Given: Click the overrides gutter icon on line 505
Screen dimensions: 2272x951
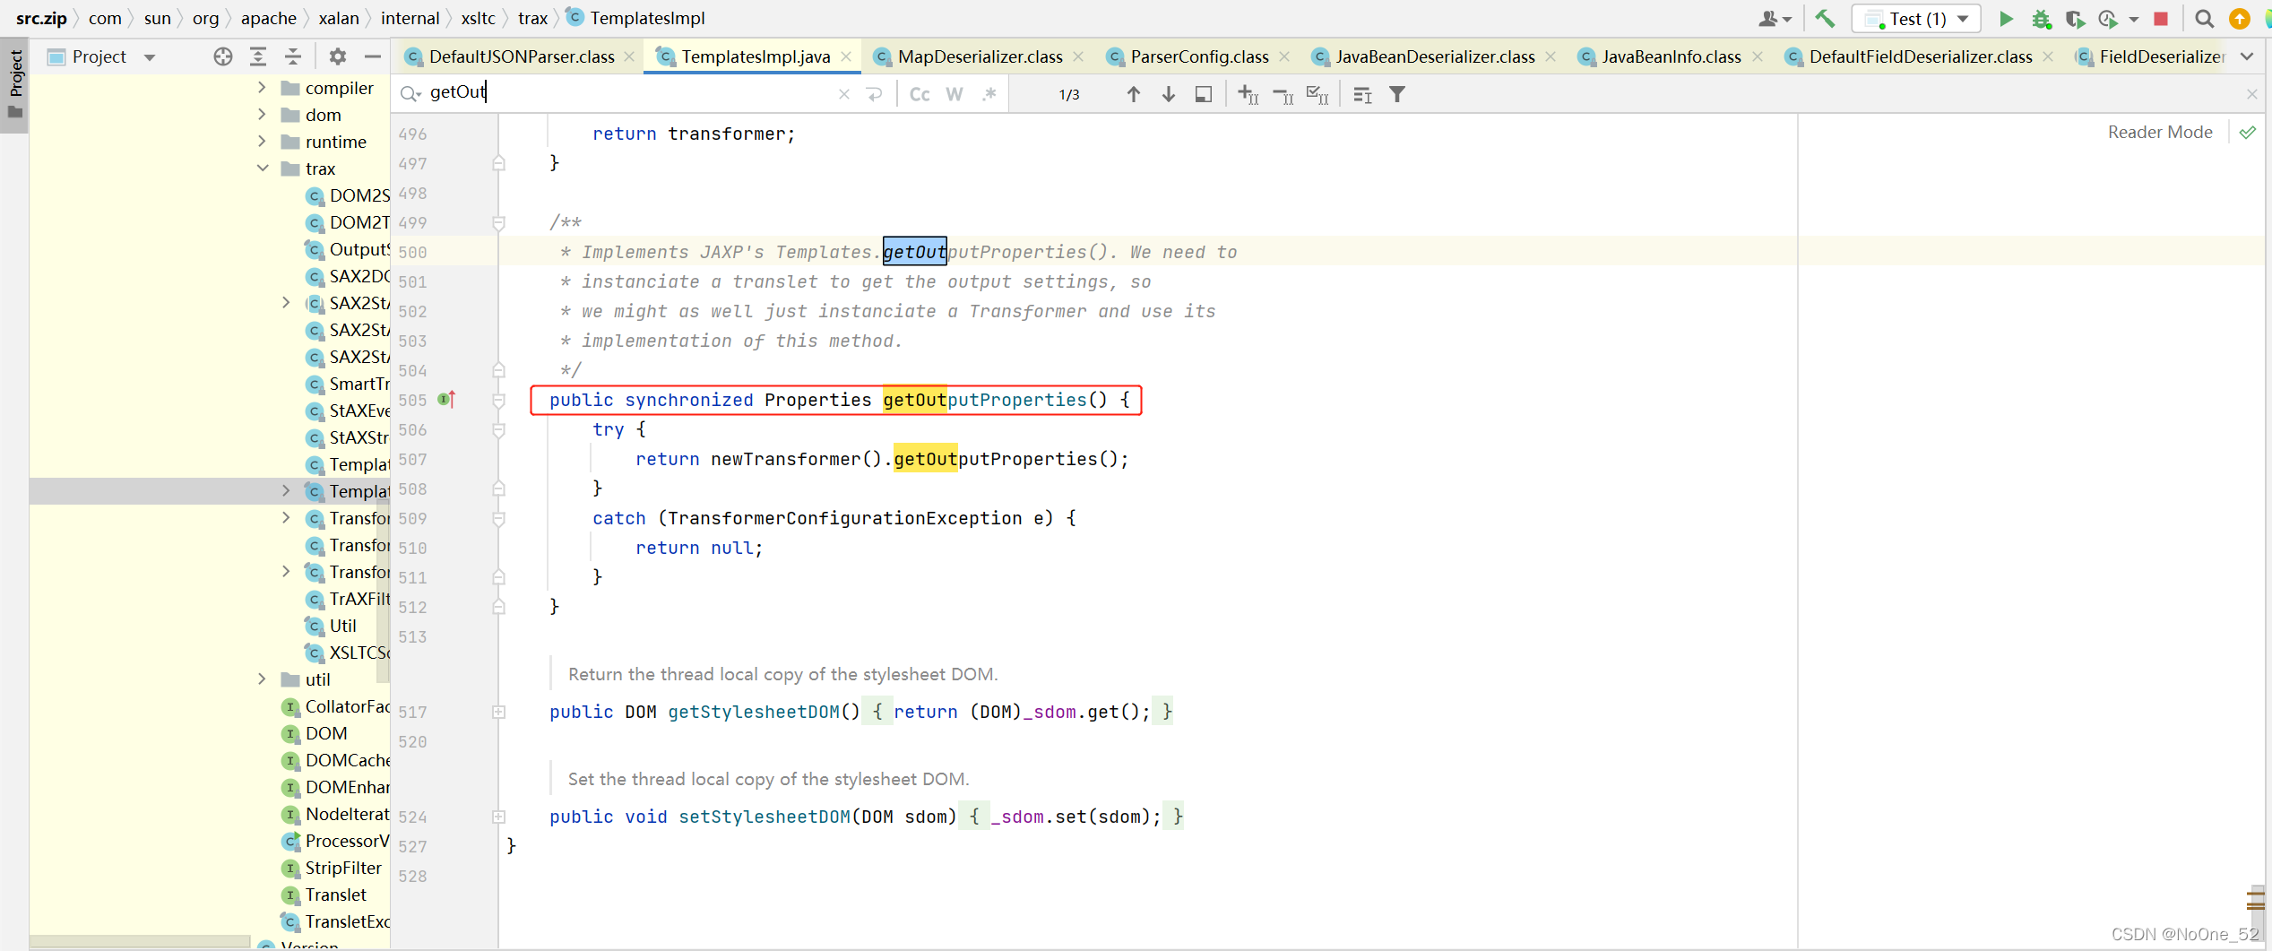Looking at the screenshot, I should tap(446, 399).
